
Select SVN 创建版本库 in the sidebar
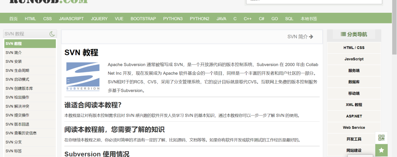tap(30, 89)
